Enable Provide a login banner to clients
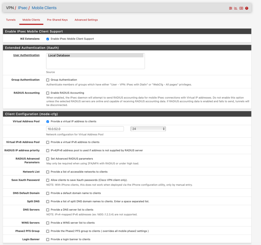Viewport: 261px width, 245px height. (x=48, y=239)
